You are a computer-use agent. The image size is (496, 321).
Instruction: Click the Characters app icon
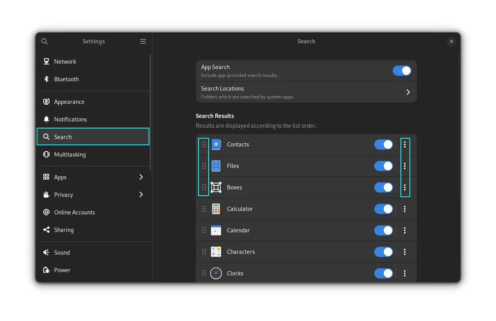(x=216, y=252)
